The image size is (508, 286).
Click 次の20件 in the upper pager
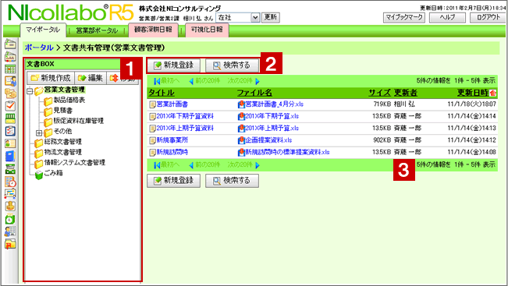point(243,81)
